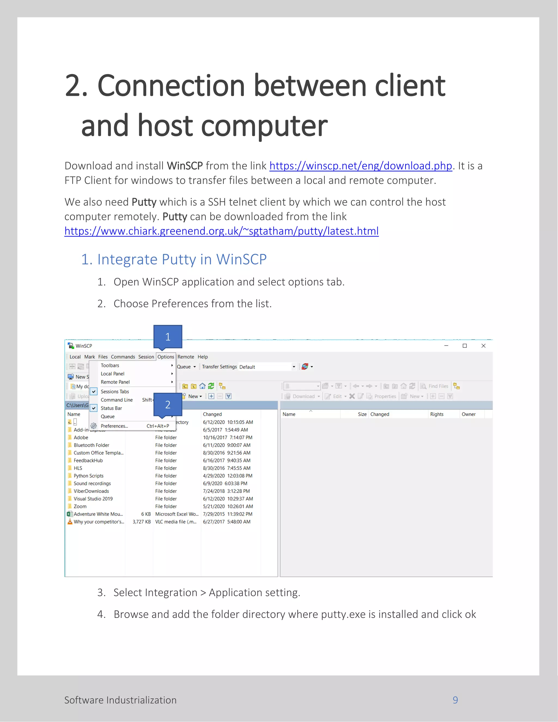Sort remote panel by Rights column header
Viewport: 558px width, 722px height.
coord(436,414)
